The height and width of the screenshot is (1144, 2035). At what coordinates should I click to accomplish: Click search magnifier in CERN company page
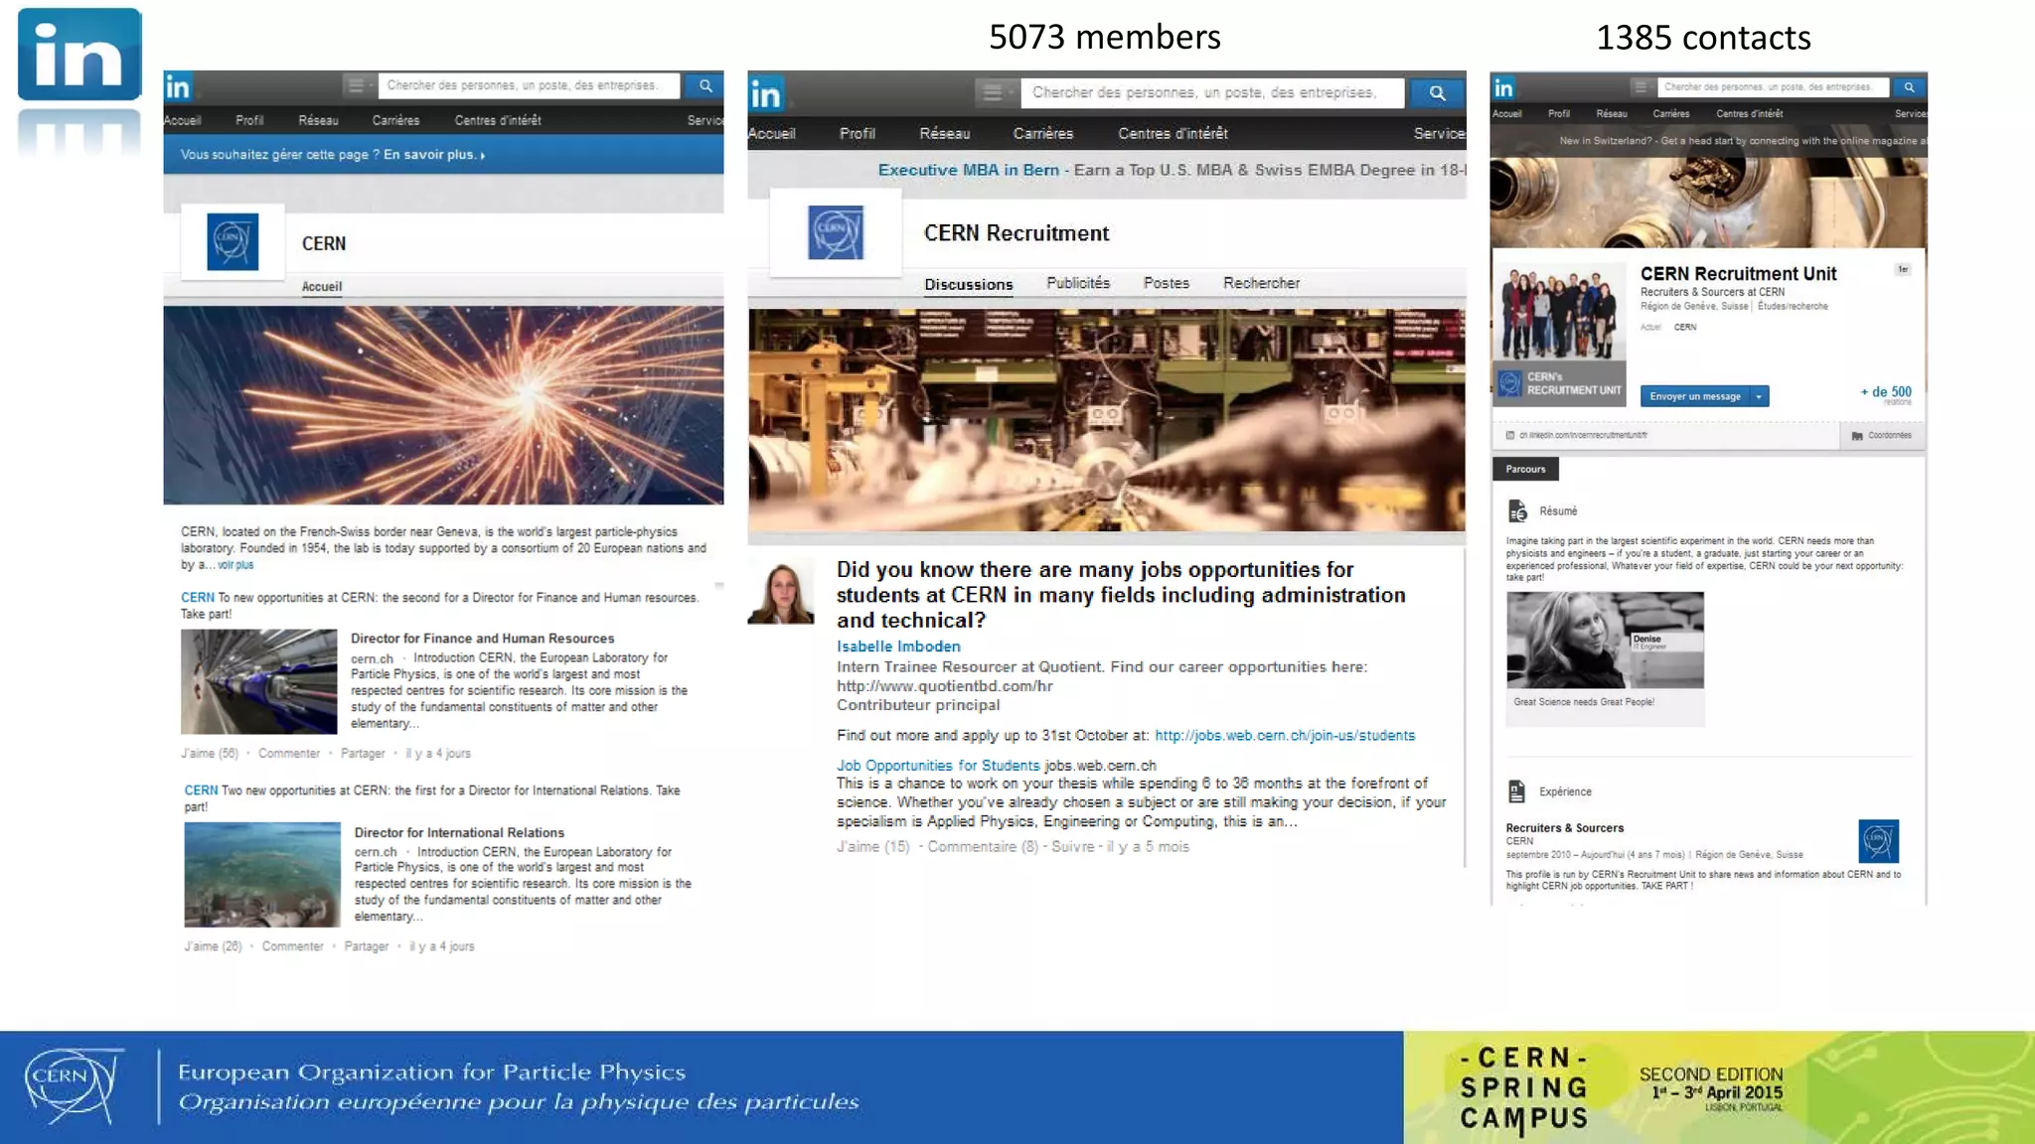point(704,86)
